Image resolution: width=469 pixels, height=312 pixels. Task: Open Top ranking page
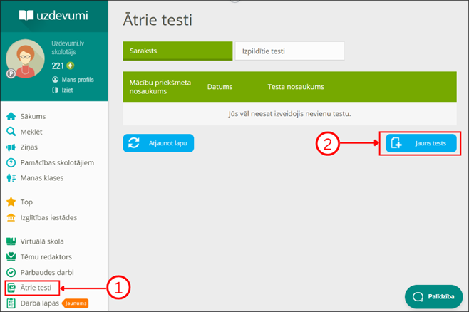point(26,202)
